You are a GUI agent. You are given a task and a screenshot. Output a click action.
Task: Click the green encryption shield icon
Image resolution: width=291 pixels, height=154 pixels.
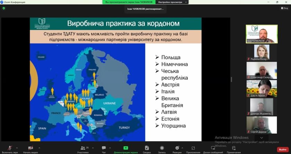pos(4,8)
